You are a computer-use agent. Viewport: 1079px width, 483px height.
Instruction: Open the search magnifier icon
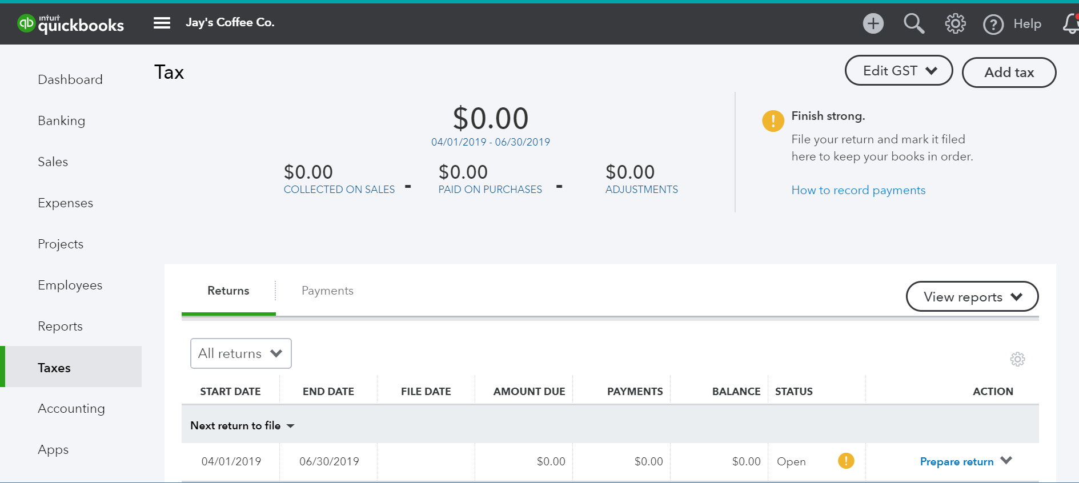click(914, 23)
